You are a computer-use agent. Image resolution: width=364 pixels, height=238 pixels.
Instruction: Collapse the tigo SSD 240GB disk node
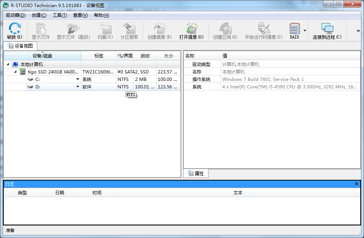click(15, 72)
